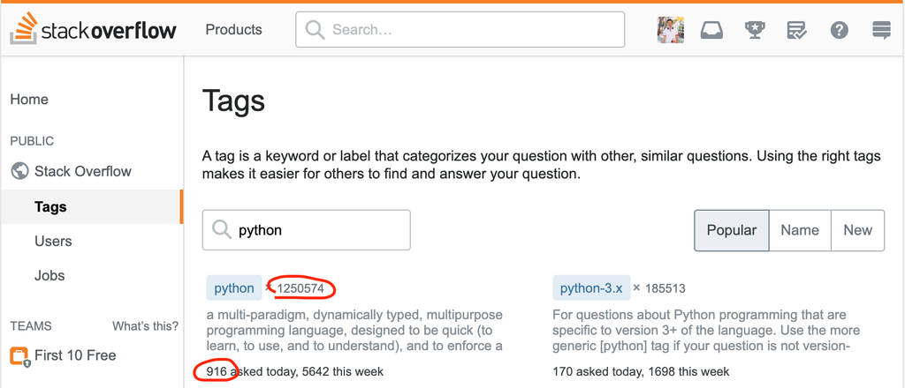Open the help center icon
This screenshot has height=388, width=905.
tap(839, 30)
